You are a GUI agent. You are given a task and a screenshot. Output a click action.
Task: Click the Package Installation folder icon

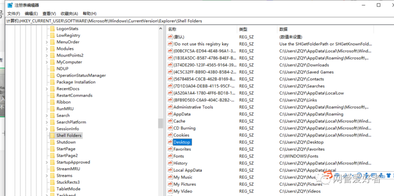52,82
